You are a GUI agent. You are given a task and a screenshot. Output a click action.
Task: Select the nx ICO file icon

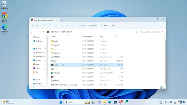pos(52,77)
